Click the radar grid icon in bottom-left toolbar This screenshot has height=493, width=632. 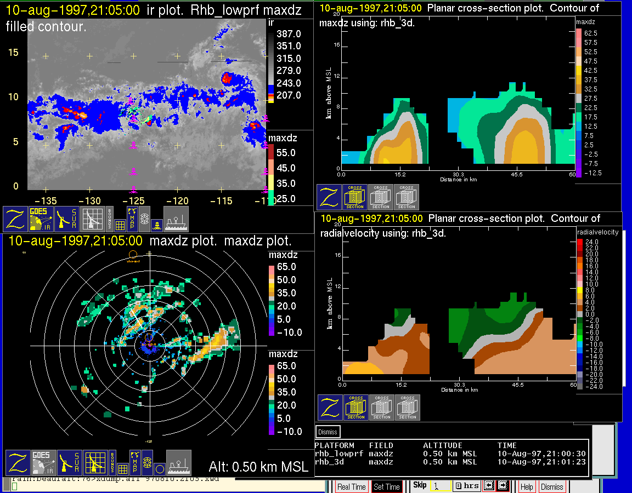click(96, 463)
